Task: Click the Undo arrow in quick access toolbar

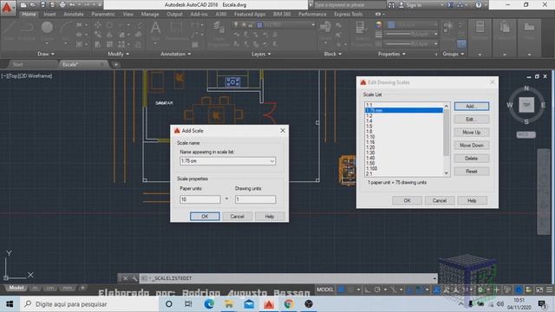Action: [x=72, y=5]
